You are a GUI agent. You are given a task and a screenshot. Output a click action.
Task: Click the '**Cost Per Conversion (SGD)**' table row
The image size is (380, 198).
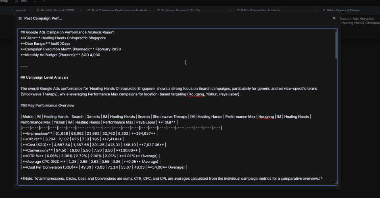pyautogui.click(x=104, y=167)
